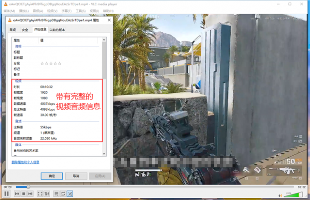Switch to the 安全 tab
310x200 pixels.
coord(25,30)
